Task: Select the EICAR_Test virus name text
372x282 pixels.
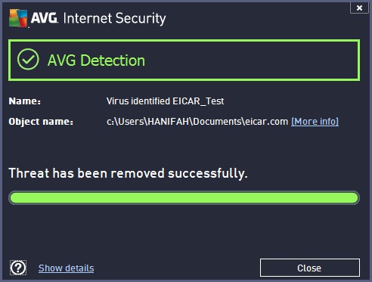Action: point(198,101)
